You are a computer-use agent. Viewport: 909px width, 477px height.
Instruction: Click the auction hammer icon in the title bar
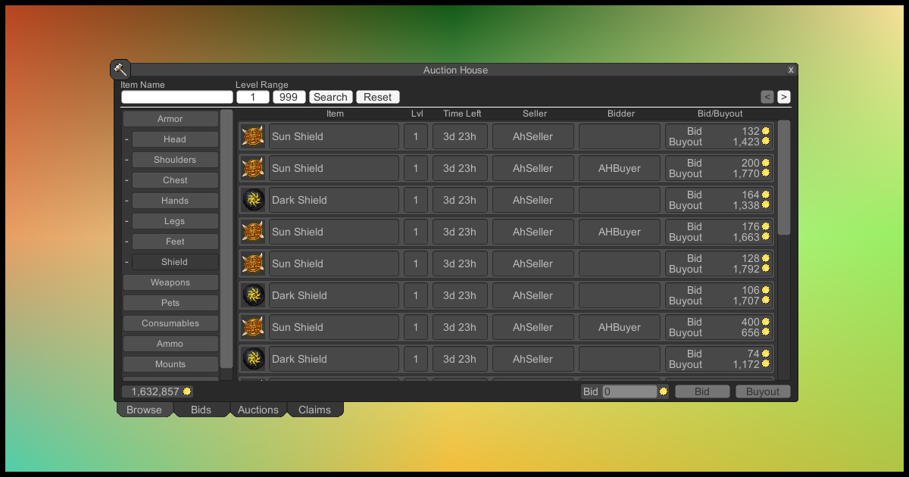click(120, 70)
